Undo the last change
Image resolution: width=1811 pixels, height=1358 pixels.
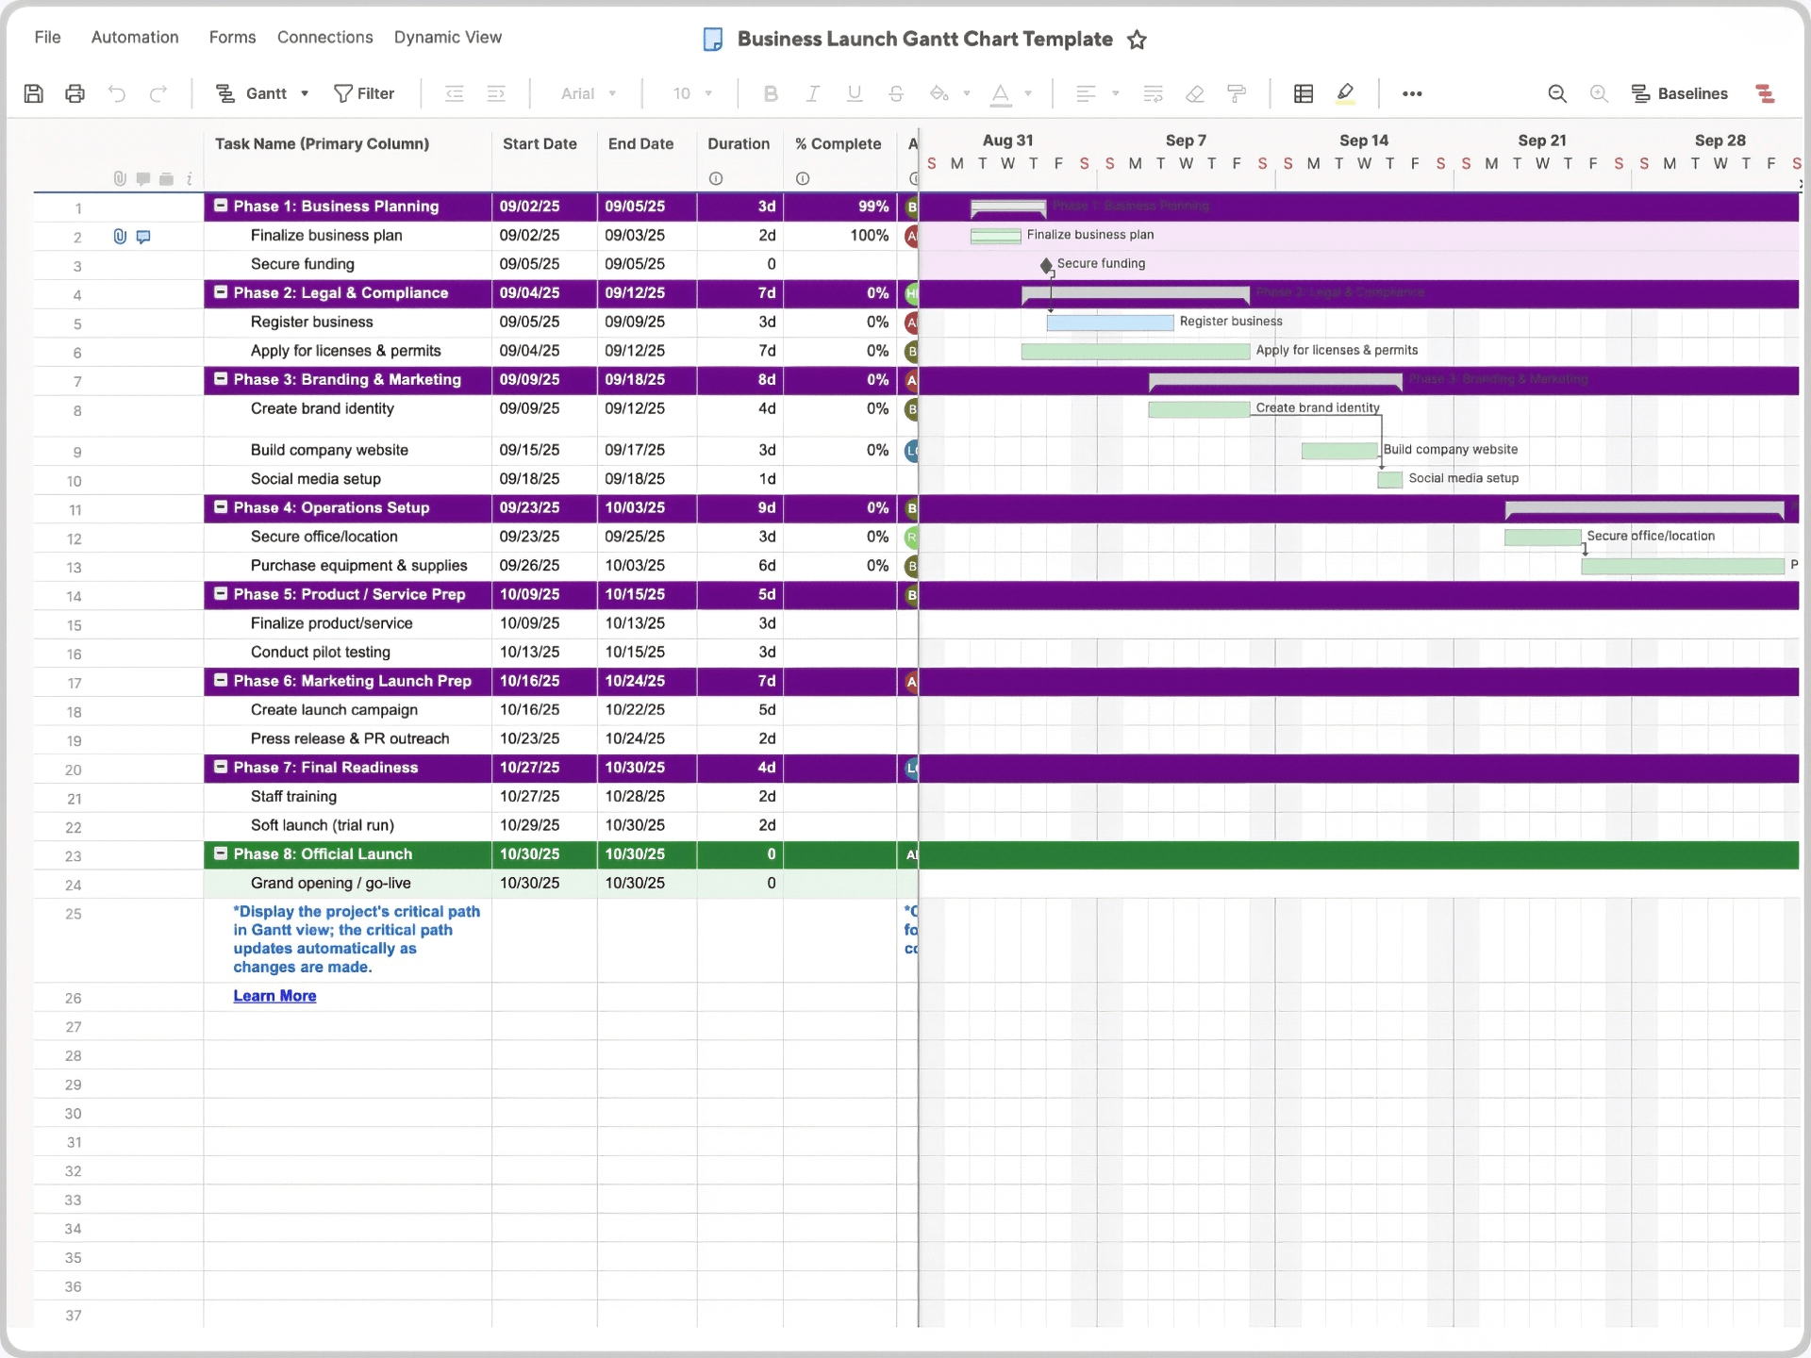[x=115, y=93]
